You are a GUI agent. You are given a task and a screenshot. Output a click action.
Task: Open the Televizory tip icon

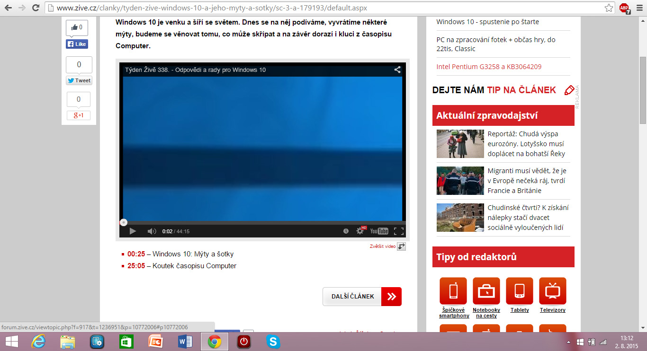tap(553, 291)
